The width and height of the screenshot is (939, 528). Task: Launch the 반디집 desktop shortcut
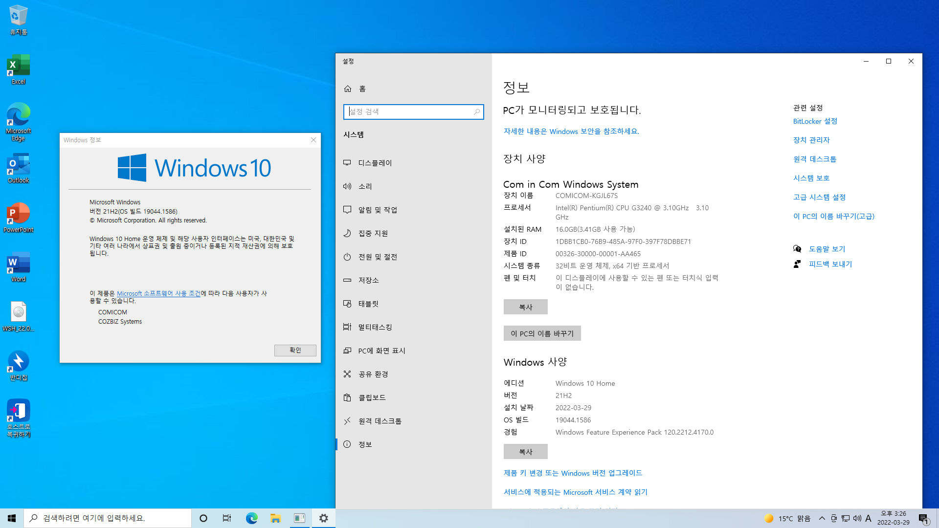pos(18,366)
